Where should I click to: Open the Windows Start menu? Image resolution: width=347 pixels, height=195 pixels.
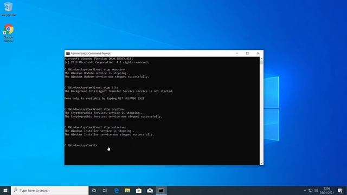click(x=5, y=191)
